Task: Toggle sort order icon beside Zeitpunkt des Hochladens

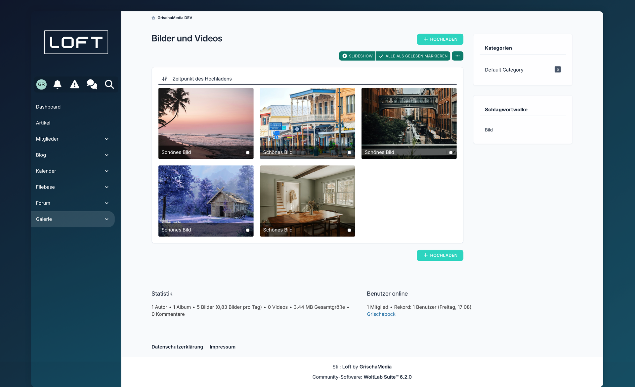Action: (165, 79)
